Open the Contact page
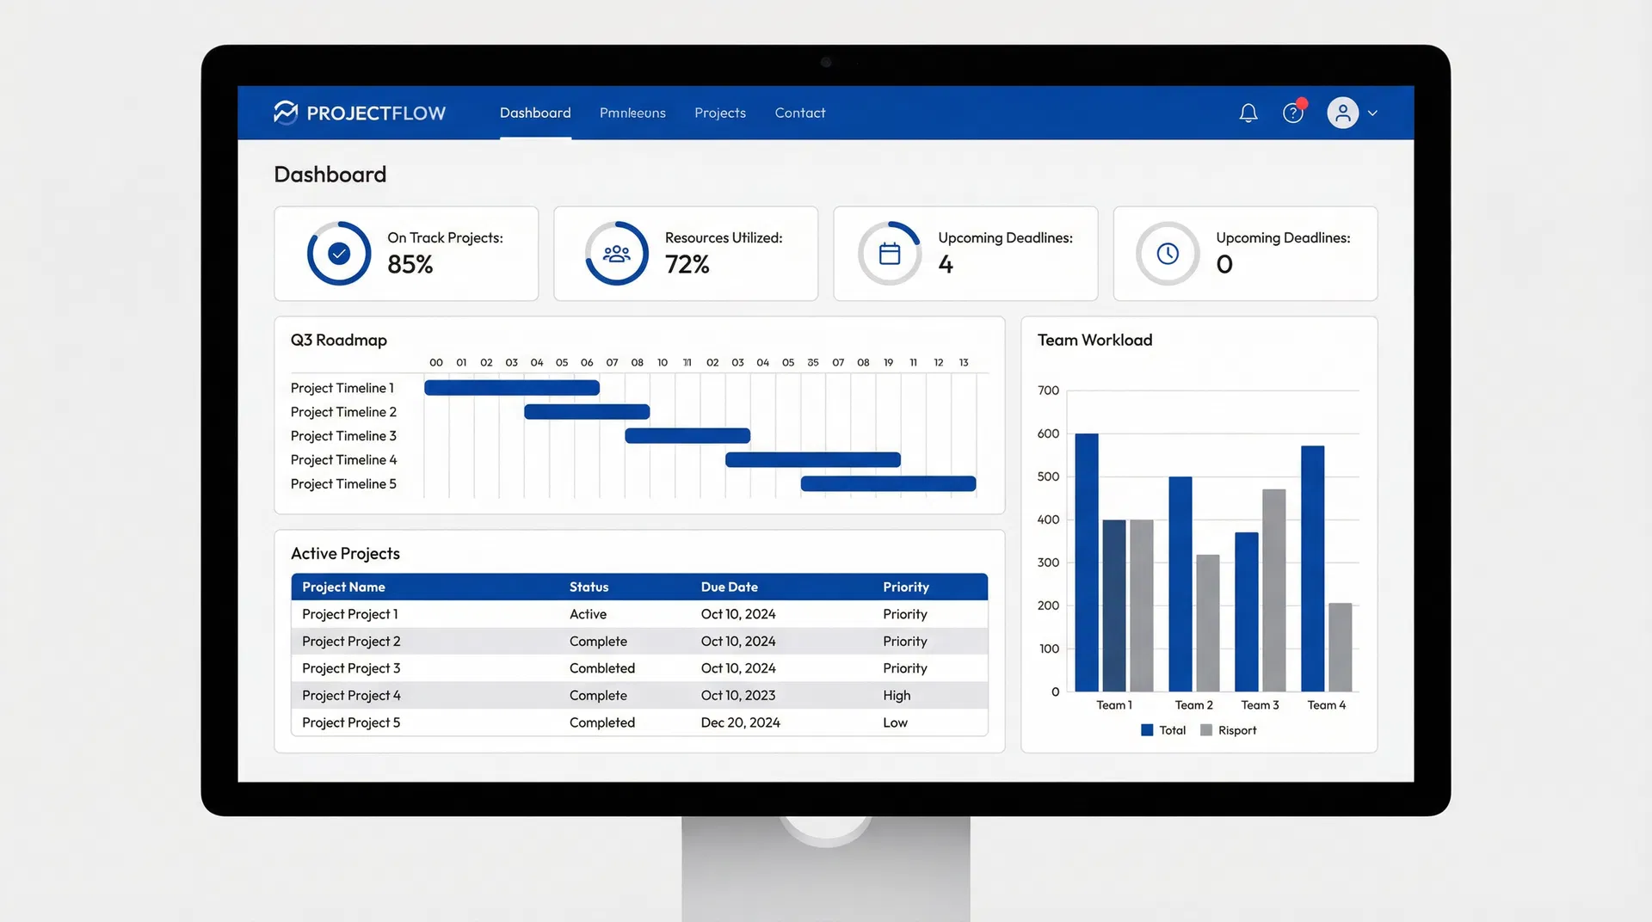Image resolution: width=1652 pixels, height=922 pixels. 799,113
